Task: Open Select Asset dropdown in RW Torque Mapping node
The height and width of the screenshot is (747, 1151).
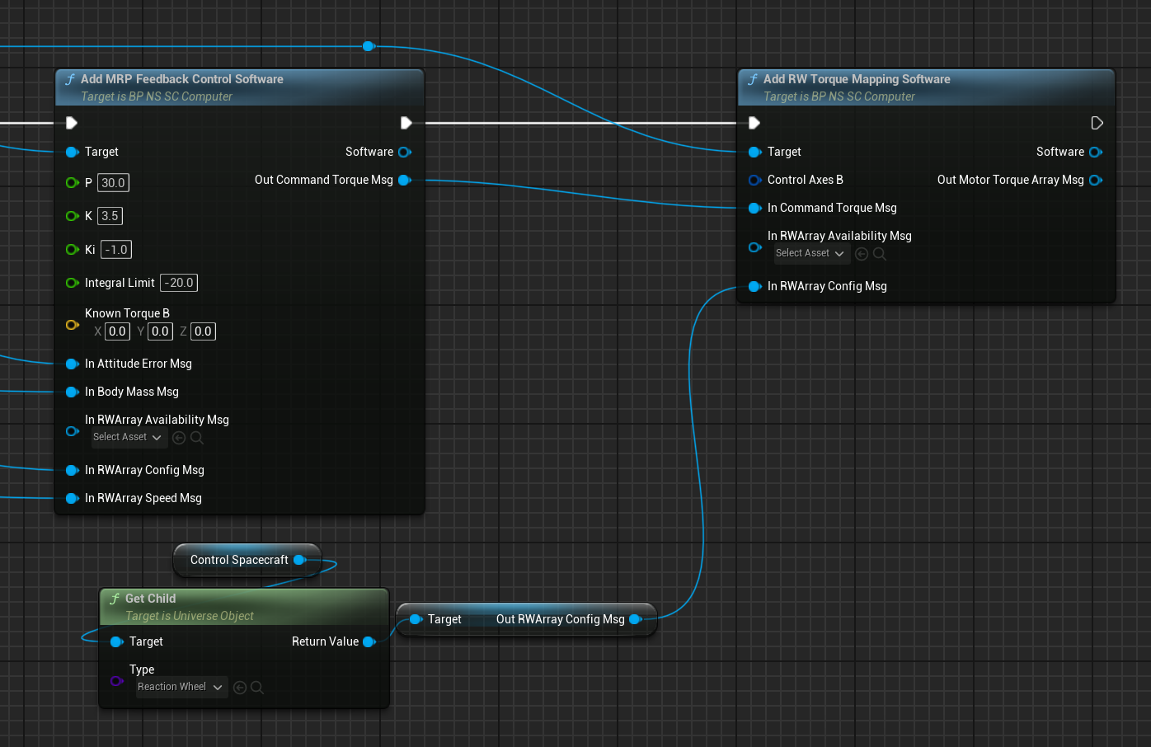Action: pyautogui.click(x=810, y=253)
